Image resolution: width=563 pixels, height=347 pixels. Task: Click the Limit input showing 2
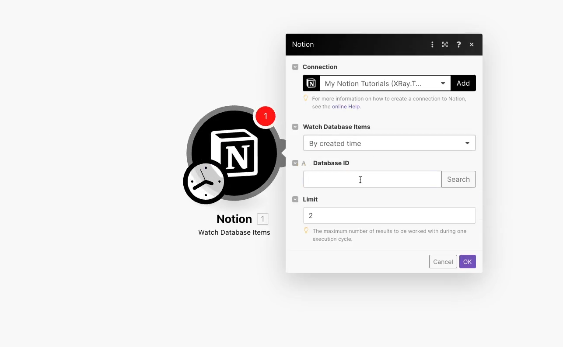389,215
